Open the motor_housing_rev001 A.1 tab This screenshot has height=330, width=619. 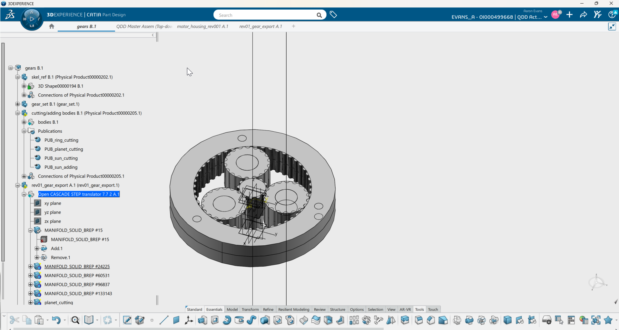pyautogui.click(x=202, y=26)
